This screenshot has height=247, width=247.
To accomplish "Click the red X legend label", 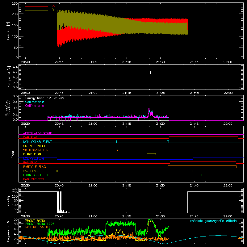I will pos(53,6).
